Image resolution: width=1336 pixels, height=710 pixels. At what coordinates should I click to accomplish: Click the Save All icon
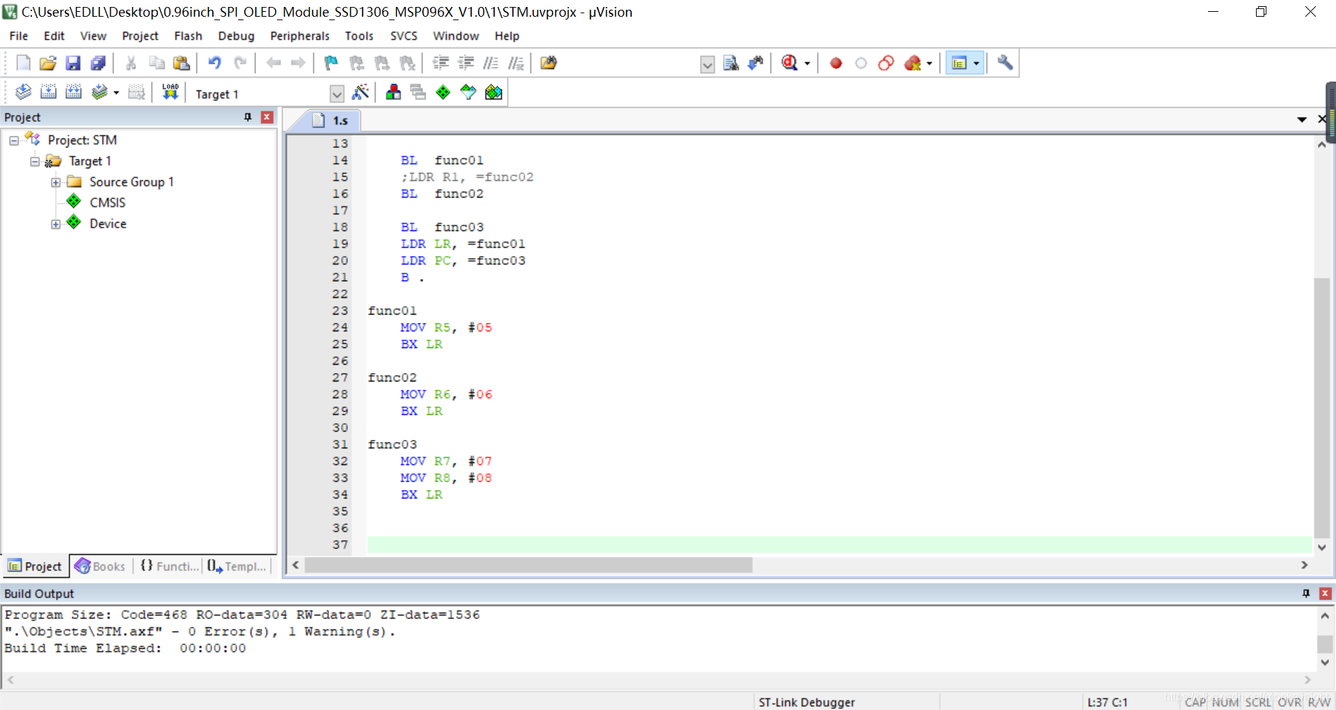point(98,63)
